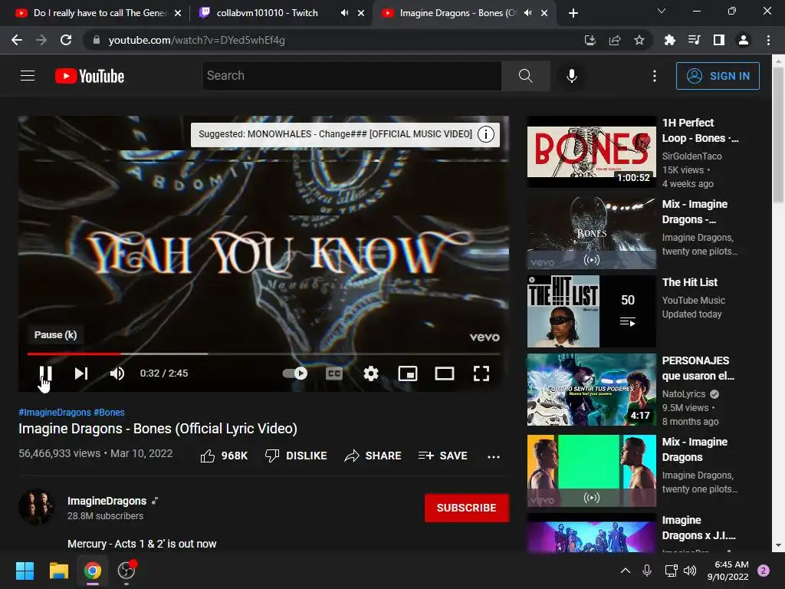Click the address bar URL
This screenshot has width=785, height=589.
[x=196, y=40]
